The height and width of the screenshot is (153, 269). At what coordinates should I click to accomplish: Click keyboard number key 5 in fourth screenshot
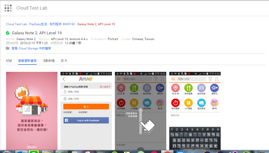point(192,129)
